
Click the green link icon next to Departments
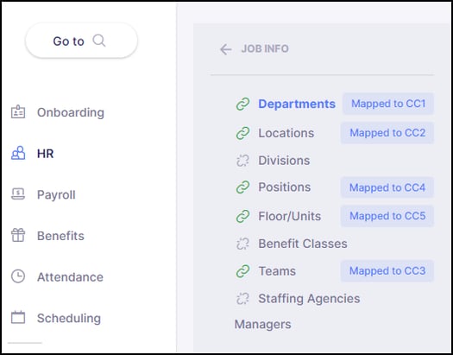pos(242,104)
